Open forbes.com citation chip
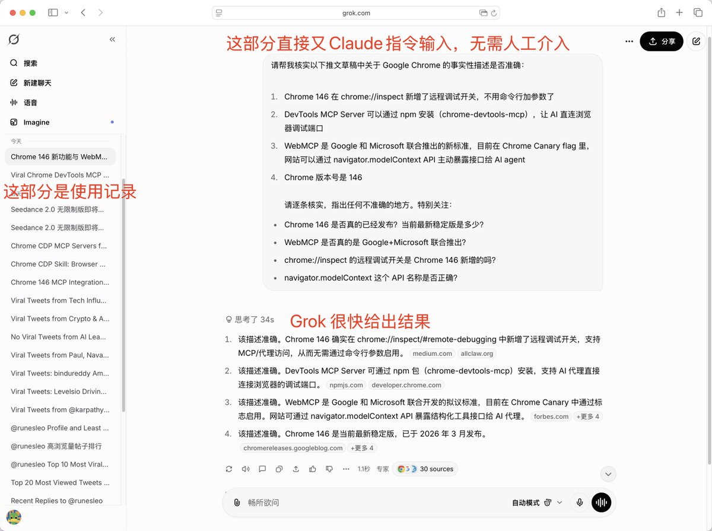Screen dimensions: 712x531 pyautogui.click(x=551, y=416)
